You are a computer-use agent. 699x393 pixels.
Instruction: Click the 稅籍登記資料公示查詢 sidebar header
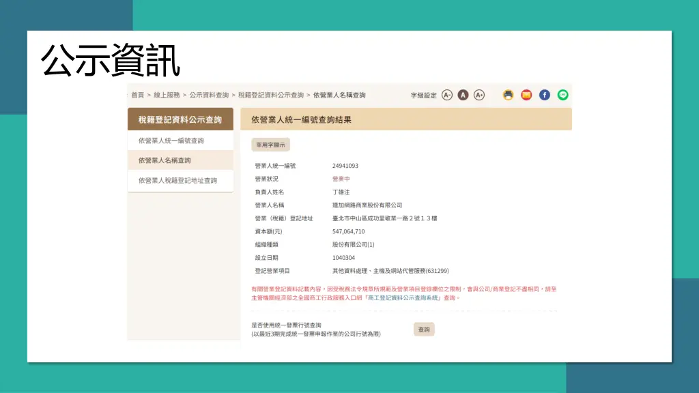180,119
